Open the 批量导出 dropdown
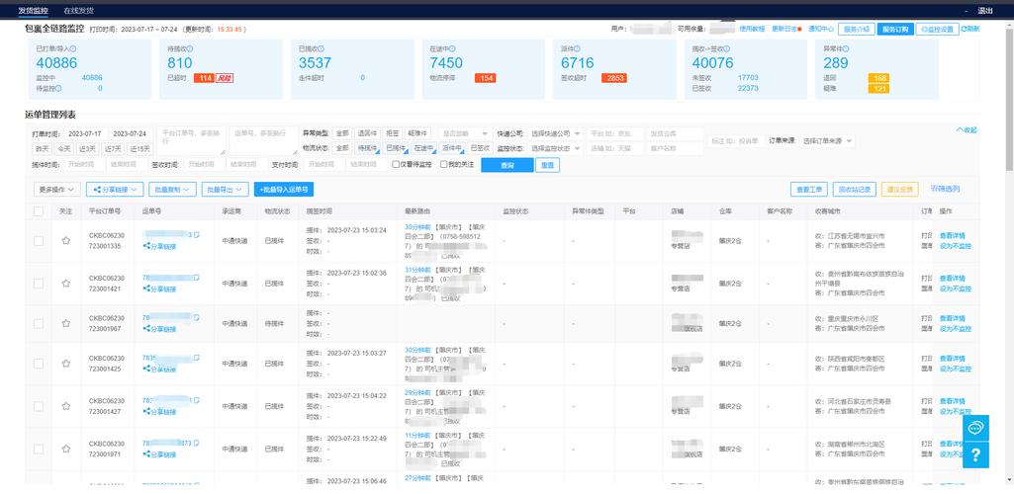The image size is (1014, 494). tap(225, 189)
